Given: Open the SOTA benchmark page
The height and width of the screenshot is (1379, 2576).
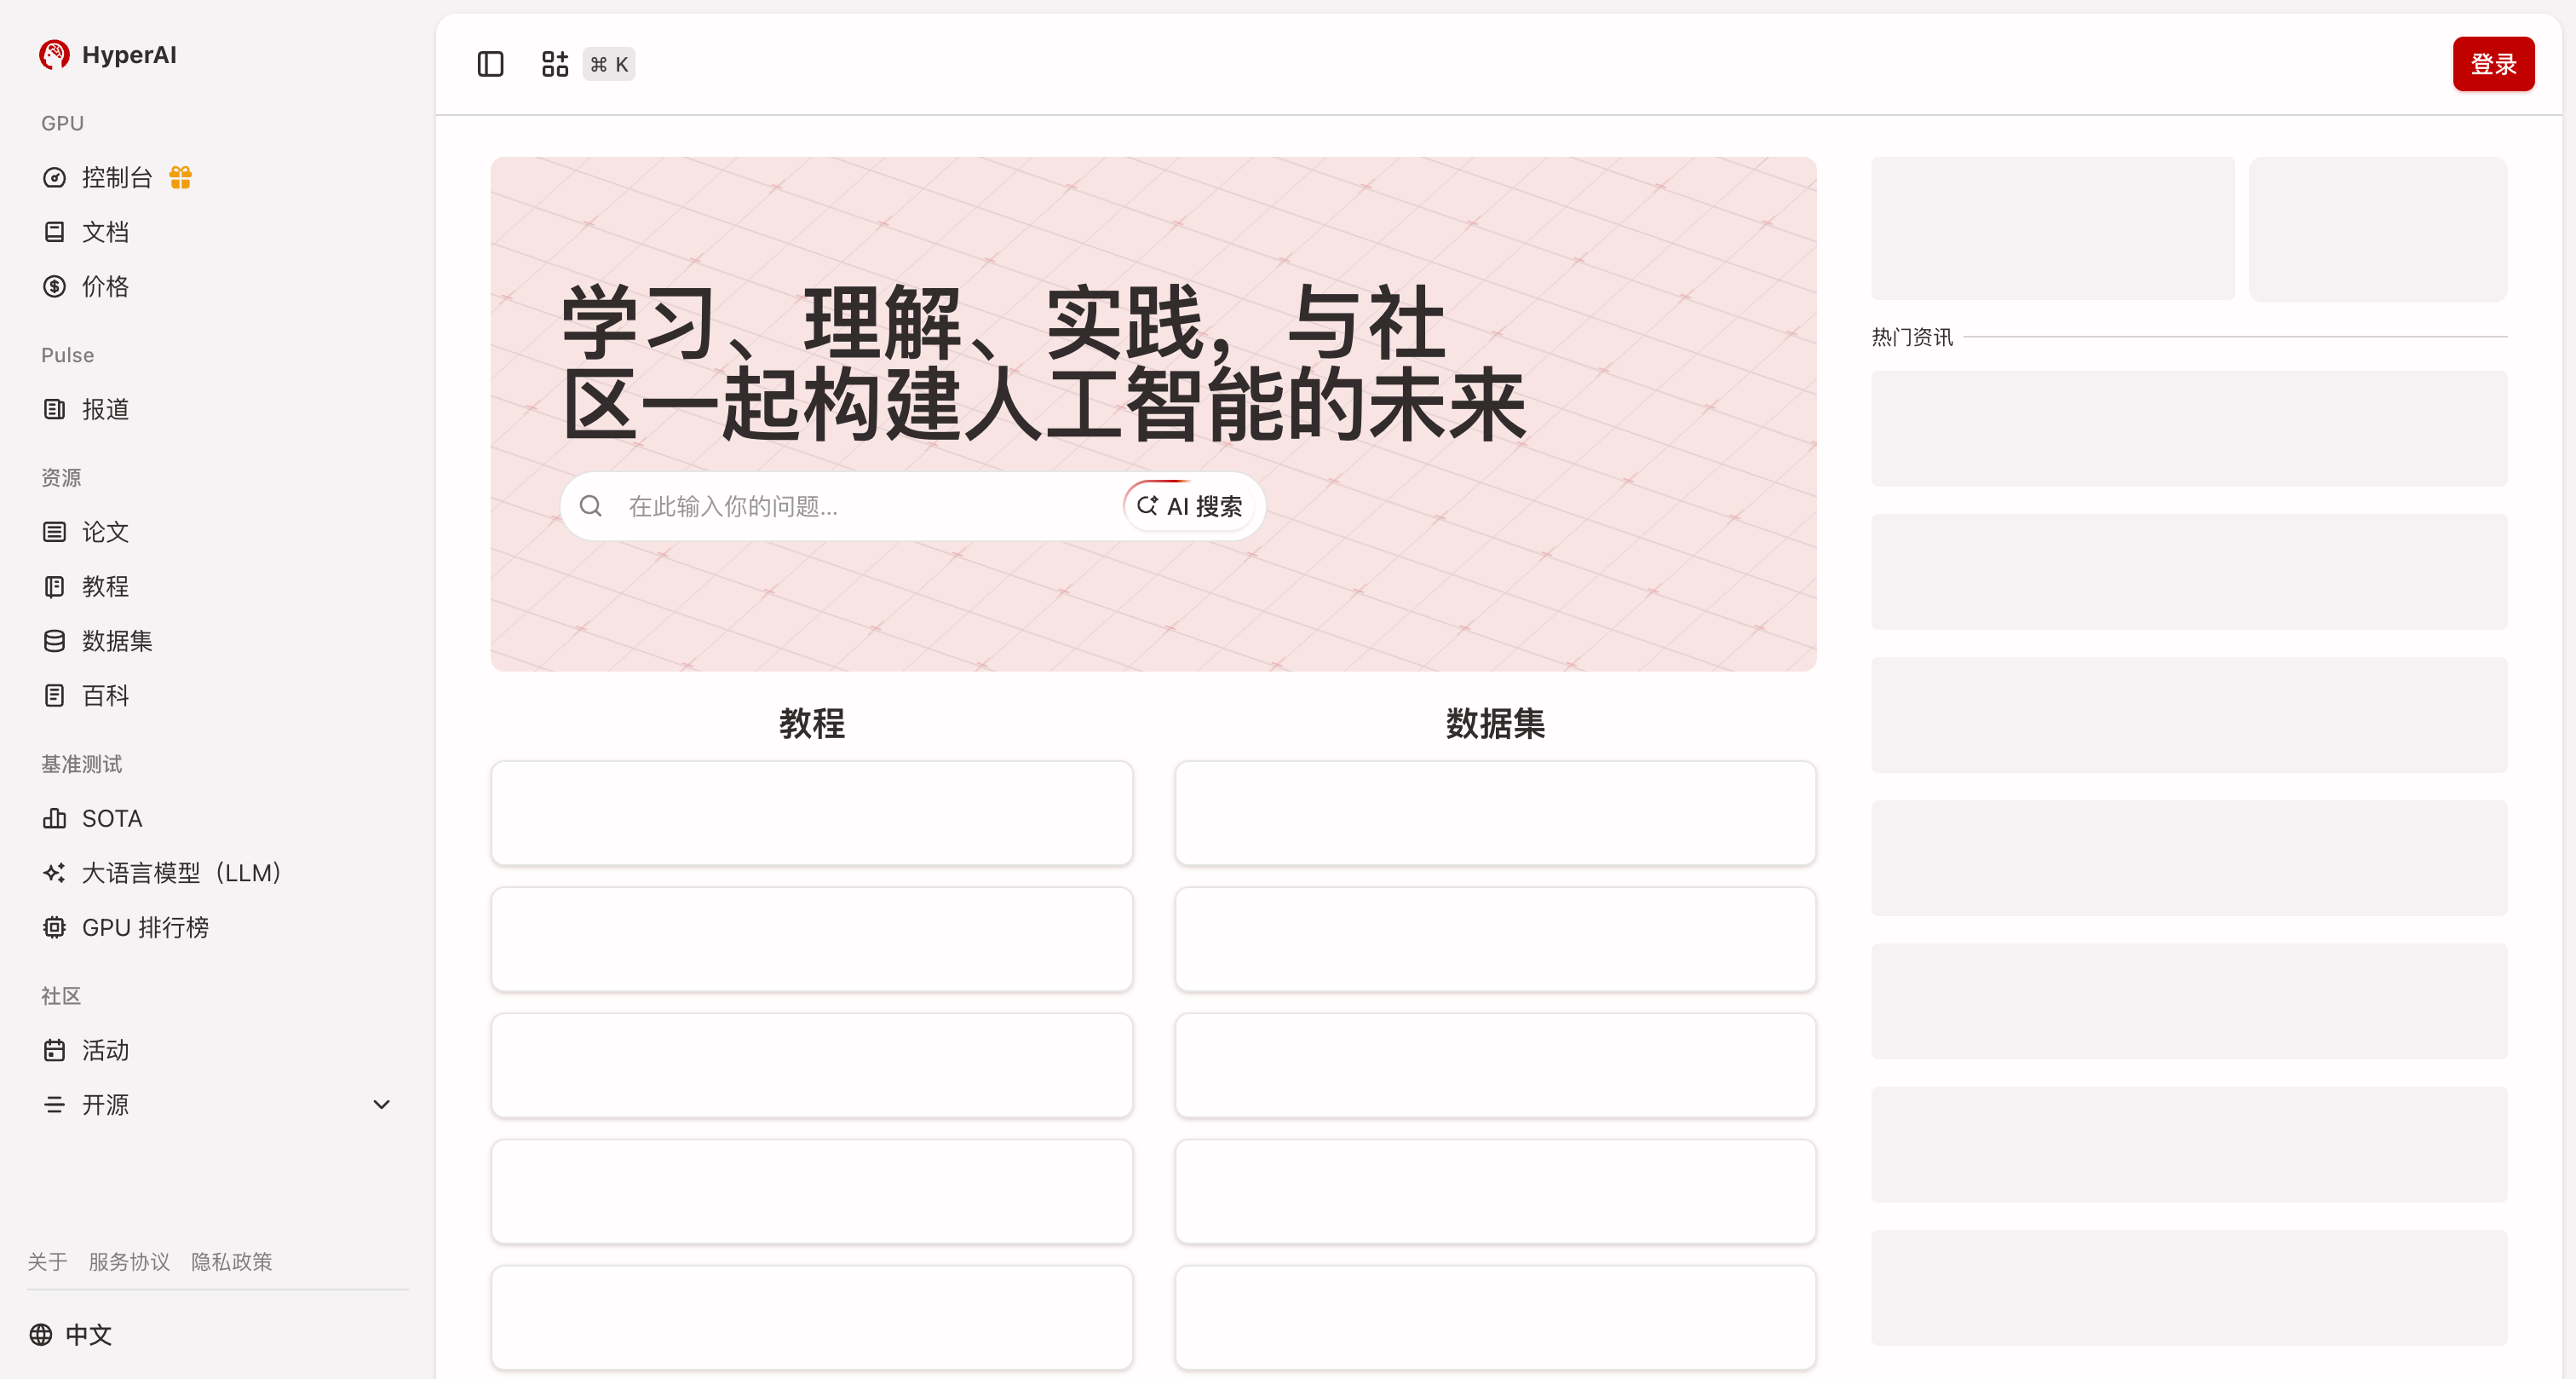Looking at the screenshot, I should (111, 818).
